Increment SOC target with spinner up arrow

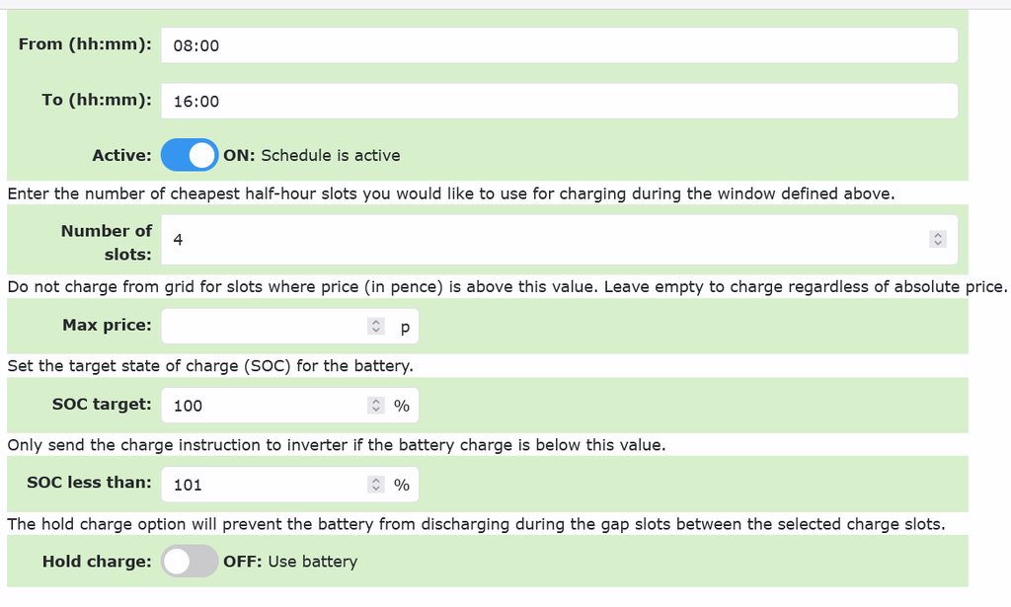[x=375, y=401]
